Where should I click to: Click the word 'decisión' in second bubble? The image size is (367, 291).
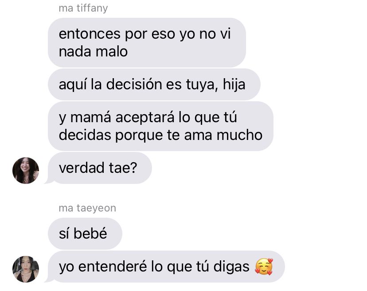pyautogui.click(x=134, y=84)
